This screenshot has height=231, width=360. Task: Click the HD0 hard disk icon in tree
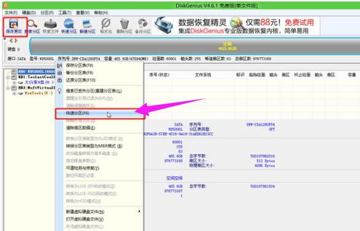point(14,71)
